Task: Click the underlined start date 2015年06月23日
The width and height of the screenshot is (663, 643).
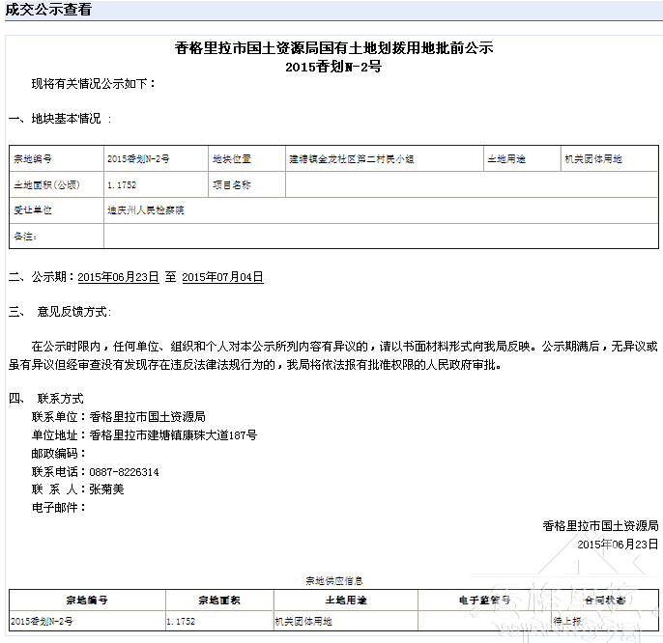Action: pos(118,277)
